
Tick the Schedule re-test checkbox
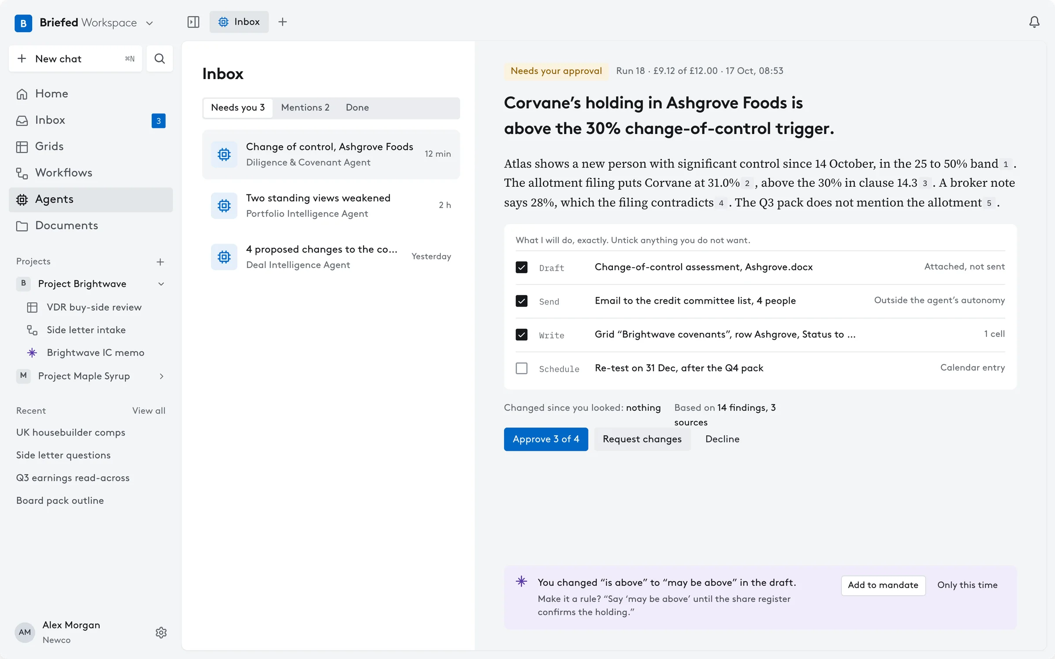click(x=521, y=368)
